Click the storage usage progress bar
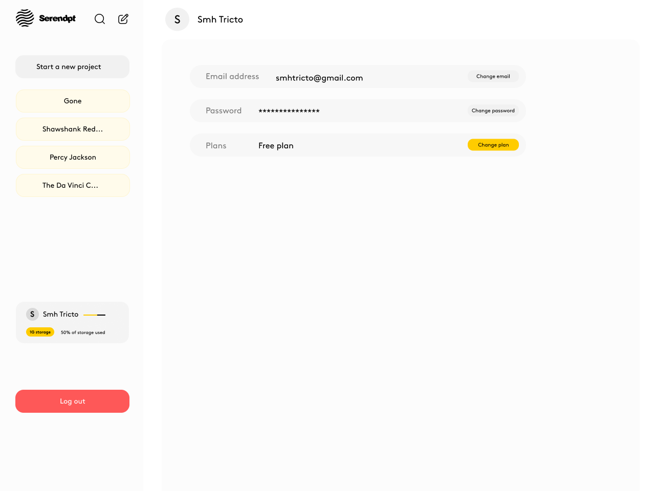 [x=94, y=315]
